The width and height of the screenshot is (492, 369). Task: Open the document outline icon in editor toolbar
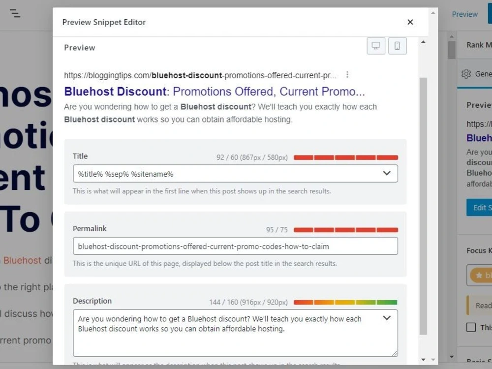15,13
